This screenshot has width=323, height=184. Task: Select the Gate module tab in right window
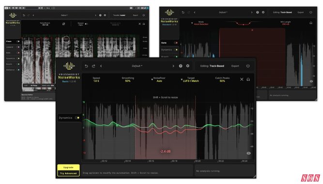point(169,43)
